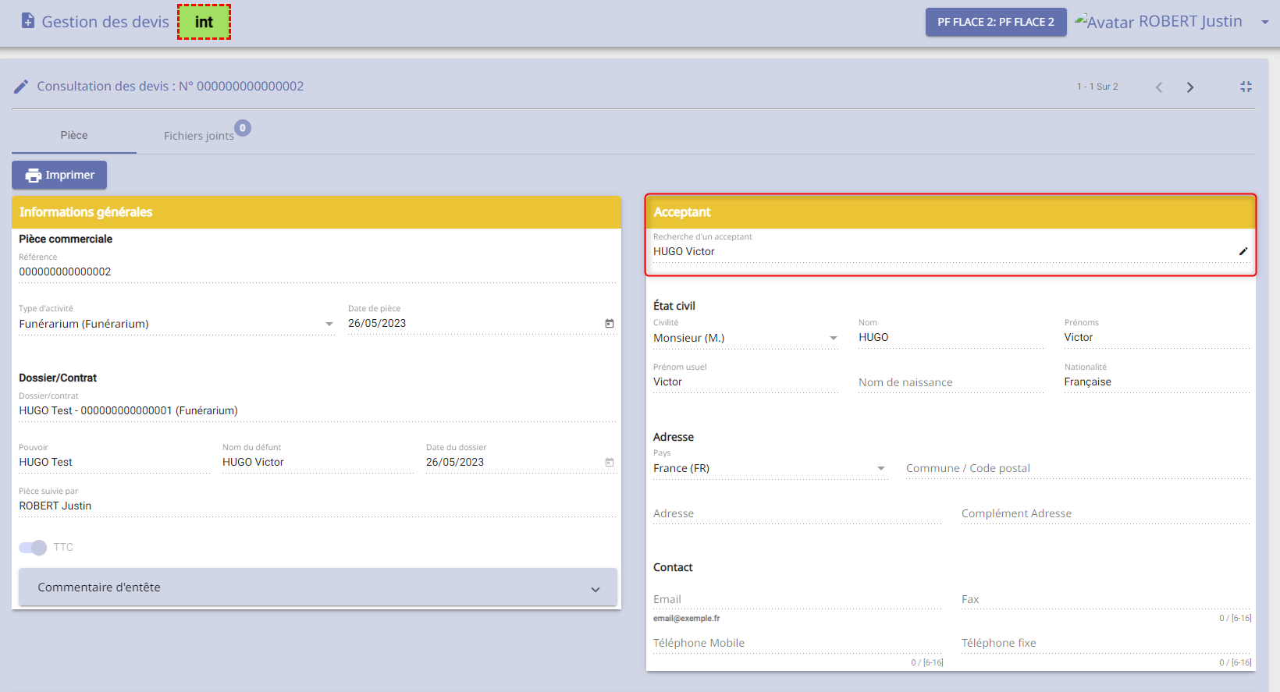1280x692 pixels.
Task: Click the Email input field
Action: point(798,599)
